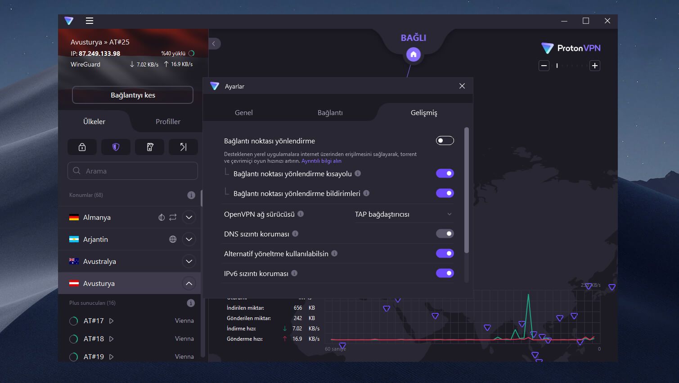Click the IP address 87.249.133.98
The image size is (679, 383).
click(x=99, y=53)
